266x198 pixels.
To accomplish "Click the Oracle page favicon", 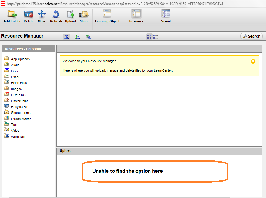I will tap(3, 4).
